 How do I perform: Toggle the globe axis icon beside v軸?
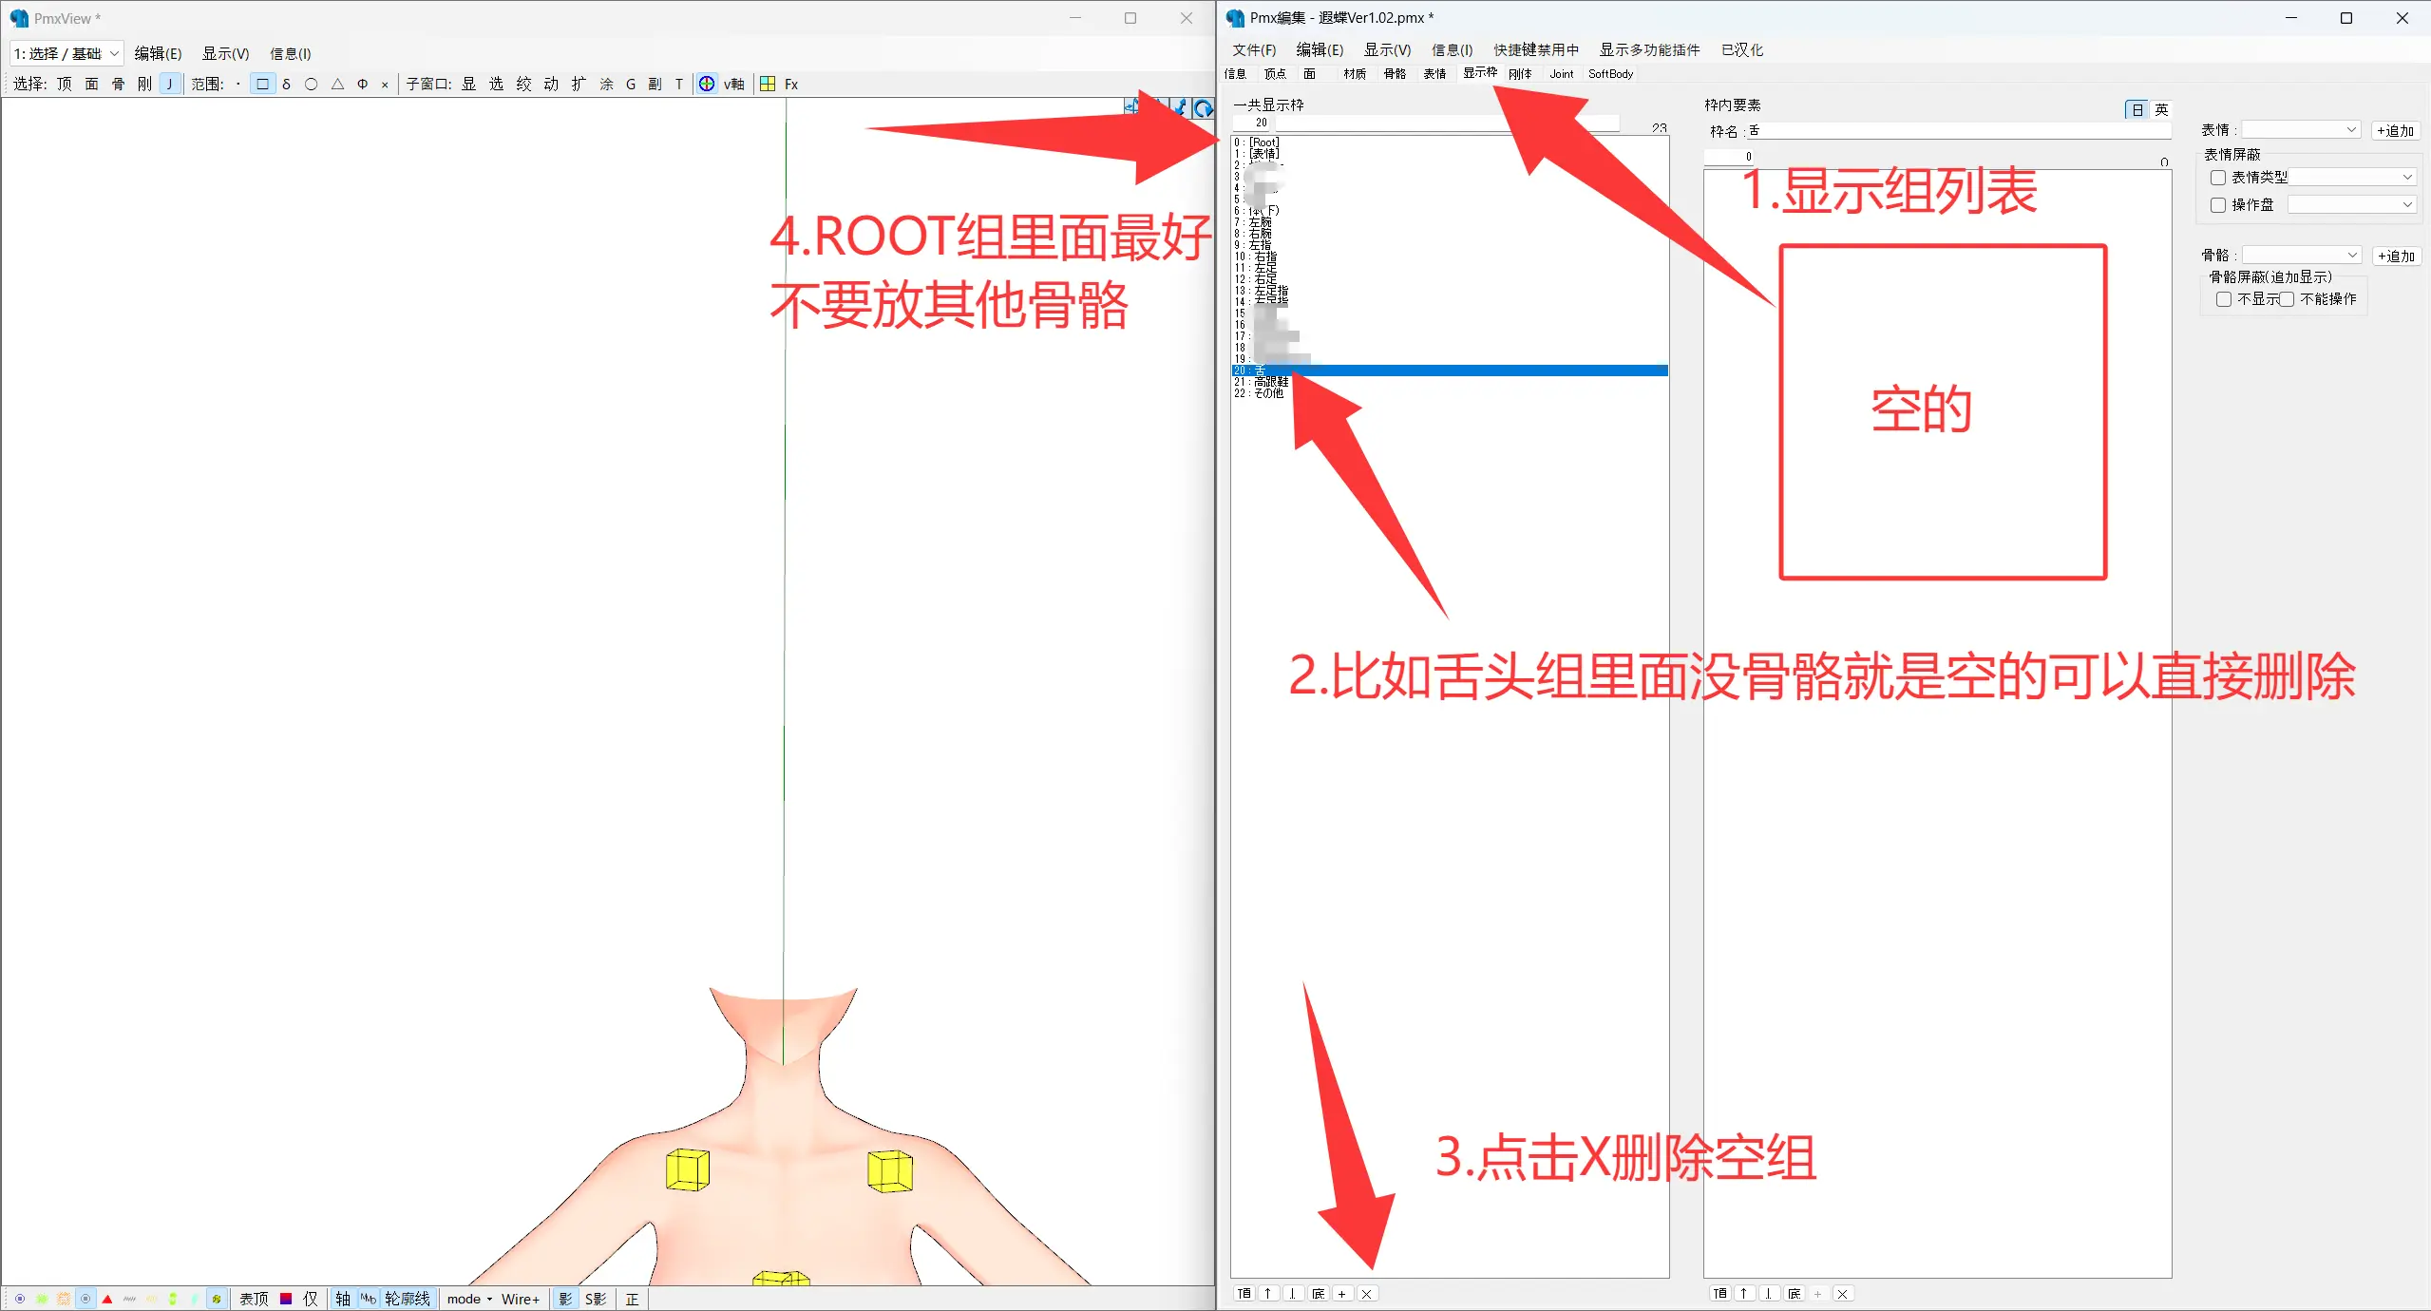[x=707, y=84]
